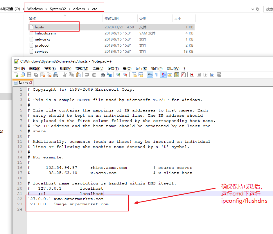Open Find with the binoculars icon
Screen dimensions: 273x234
[x=103, y=75]
